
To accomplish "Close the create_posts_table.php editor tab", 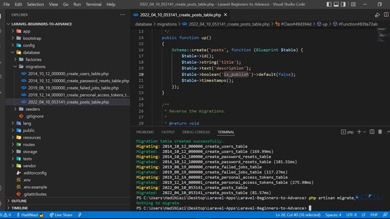I will 225,15.
